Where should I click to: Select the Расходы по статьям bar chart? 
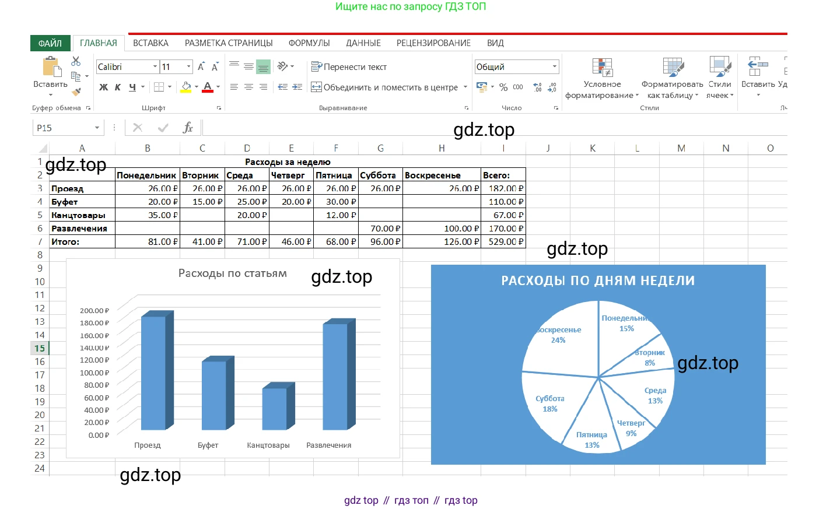[x=233, y=359]
